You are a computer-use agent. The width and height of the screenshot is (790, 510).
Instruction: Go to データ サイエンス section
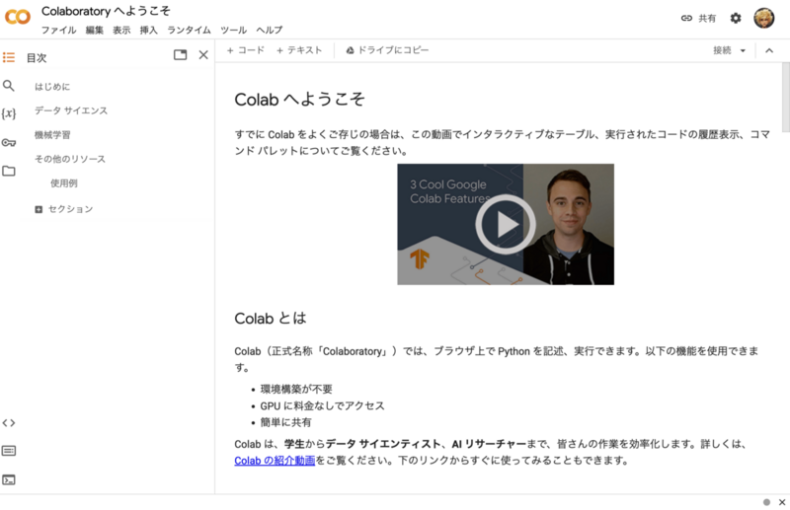71,110
